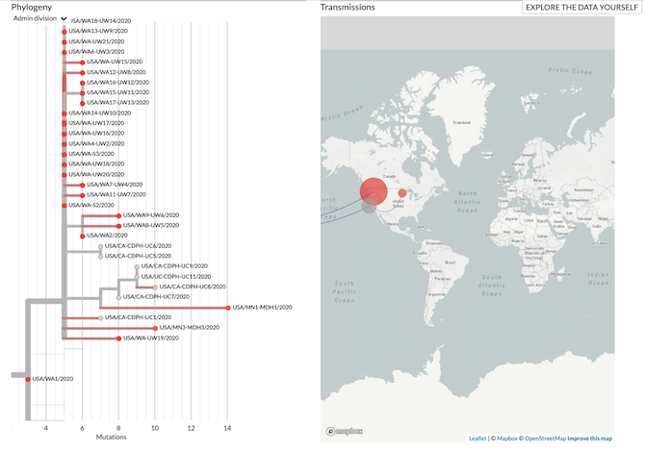The width and height of the screenshot is (645, 450).
Task: Select the gray California circle on map
Action: tap(368, 207)
